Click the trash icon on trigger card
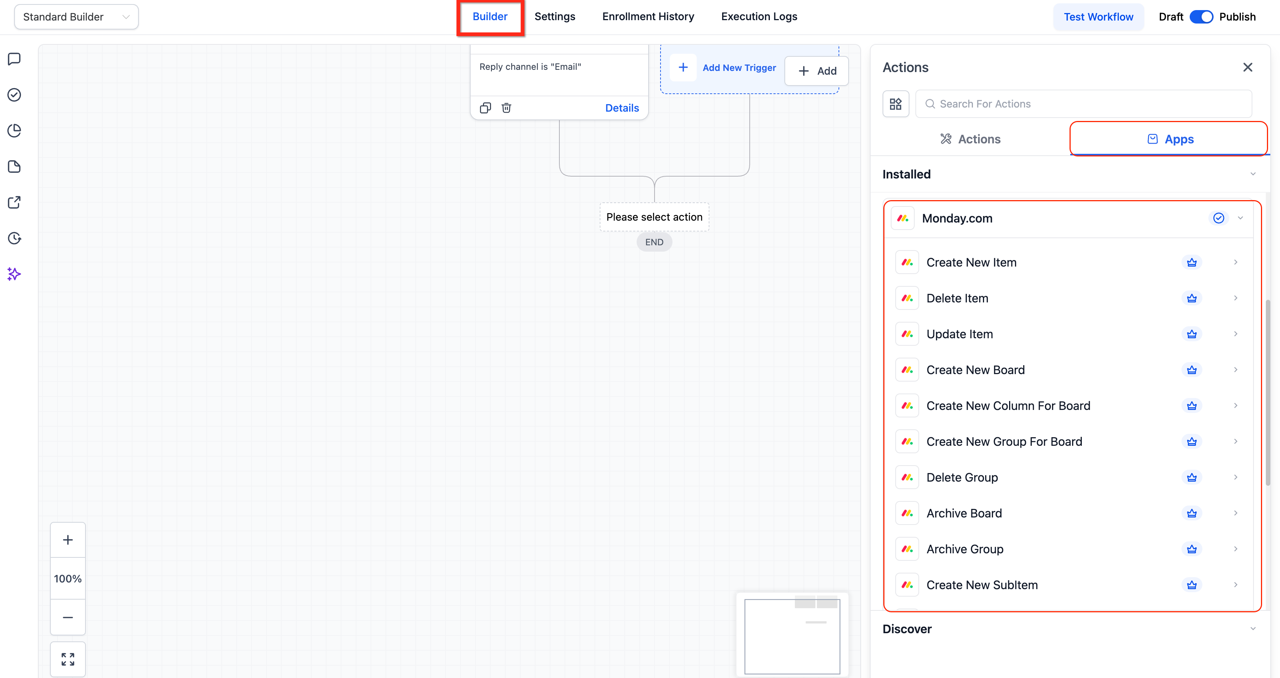The height and width of the screenshot is (678, 1280). [x=506, y=108]
